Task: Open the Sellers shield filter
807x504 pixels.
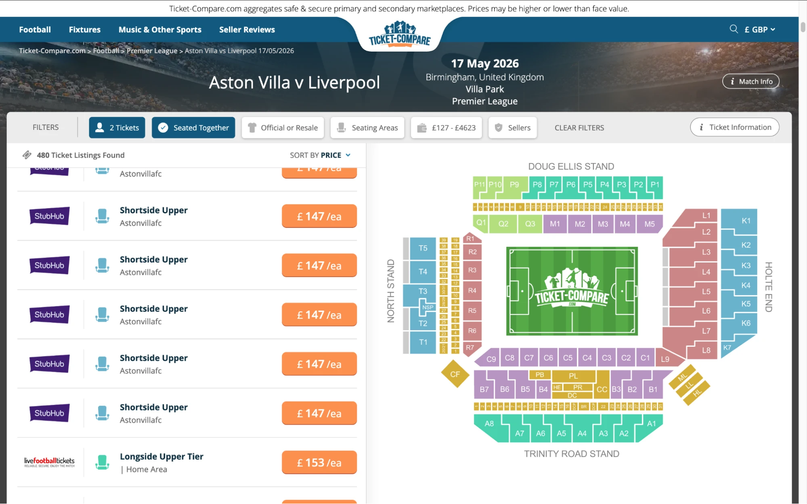Action: [497, 127]
